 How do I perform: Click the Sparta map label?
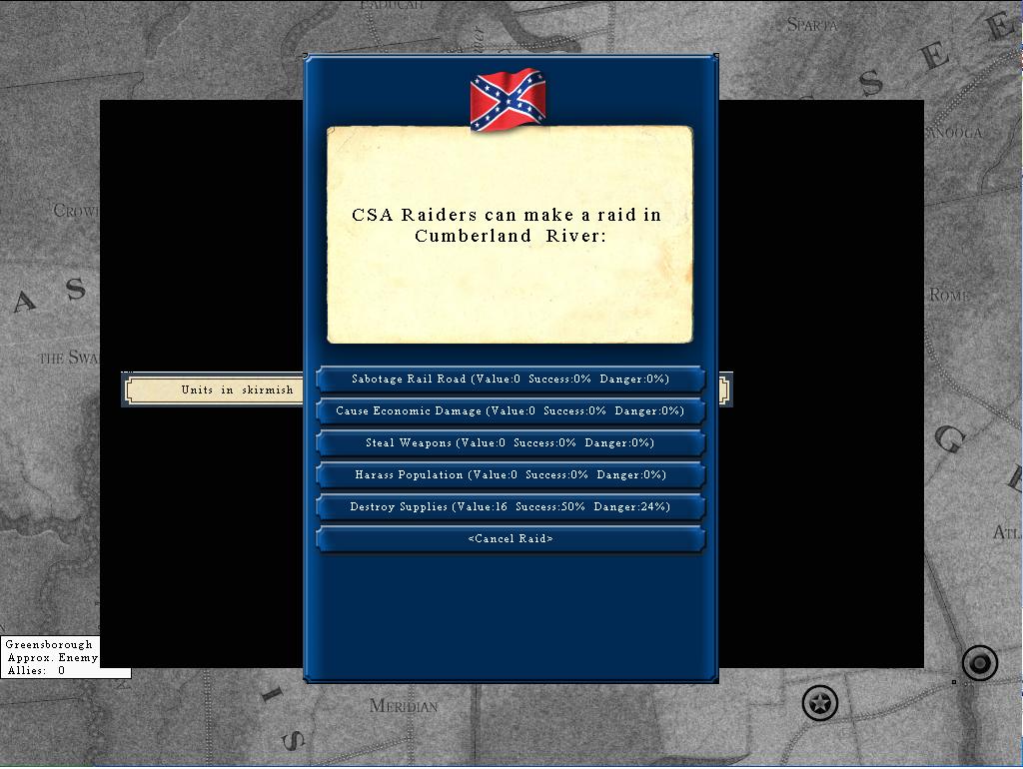click(x=811, y=25)
